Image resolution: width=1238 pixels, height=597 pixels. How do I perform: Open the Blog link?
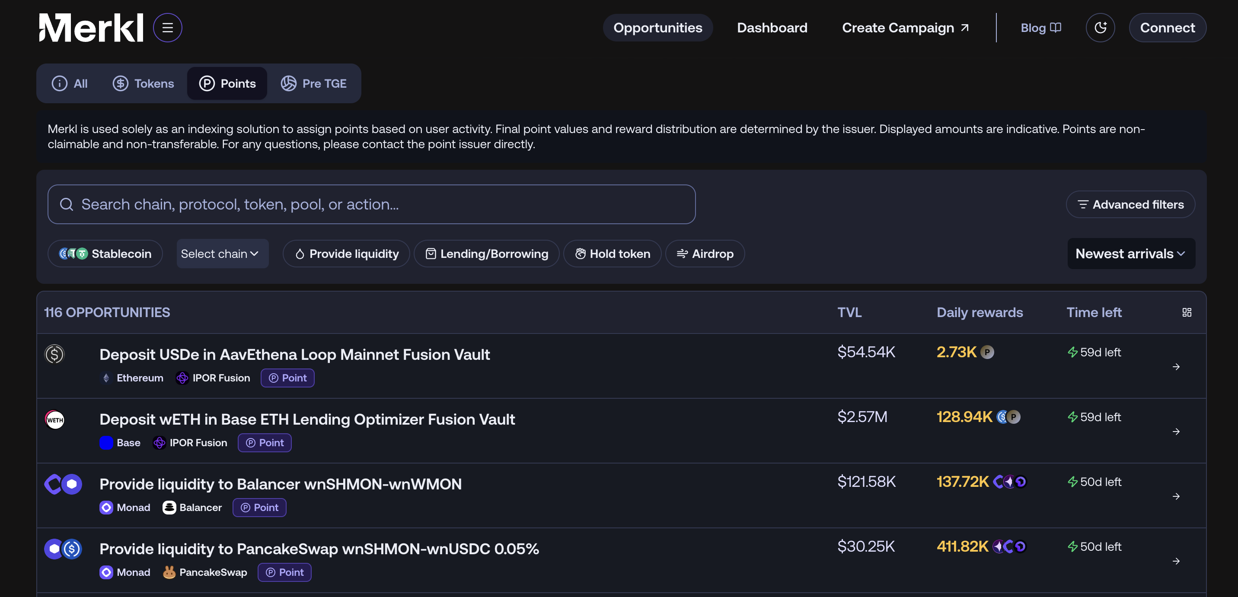(1040, 28)
